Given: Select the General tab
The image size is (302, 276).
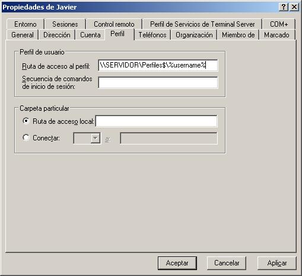Looking at the screenshot, I should 23,35.
